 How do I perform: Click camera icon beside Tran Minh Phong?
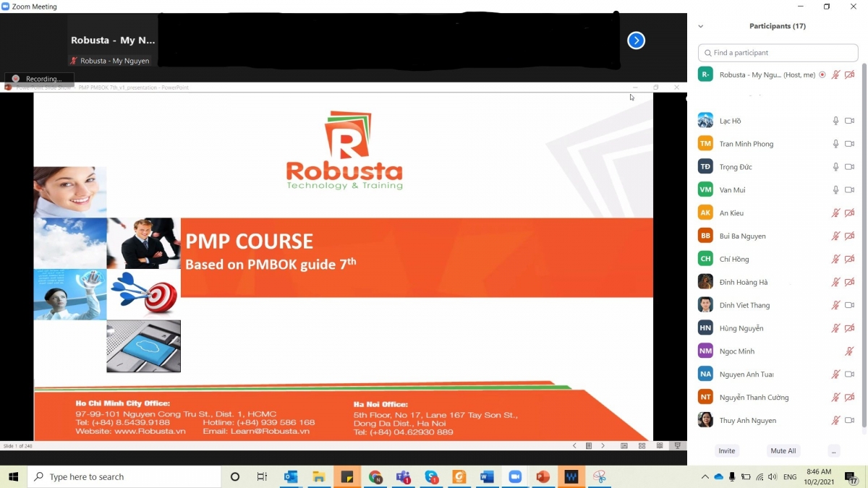coord(850,144)
